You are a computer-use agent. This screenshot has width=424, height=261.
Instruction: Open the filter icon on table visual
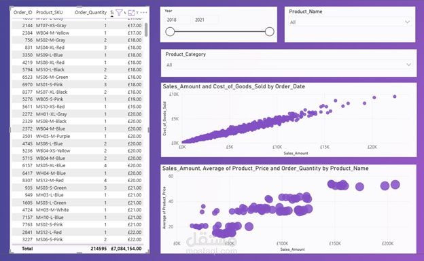119,12
